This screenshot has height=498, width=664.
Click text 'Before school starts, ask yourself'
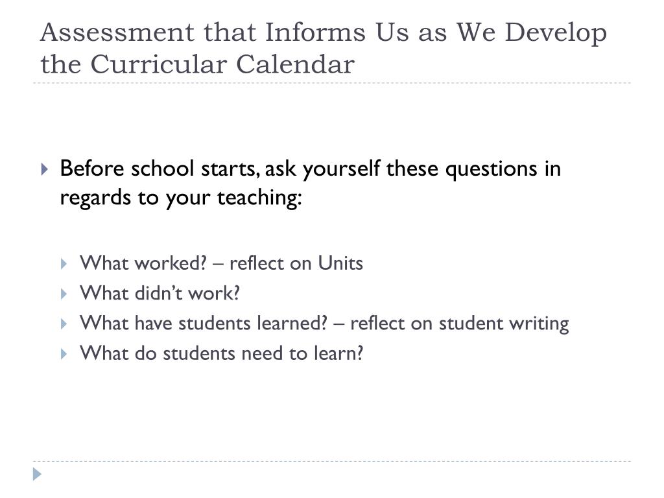220,169
